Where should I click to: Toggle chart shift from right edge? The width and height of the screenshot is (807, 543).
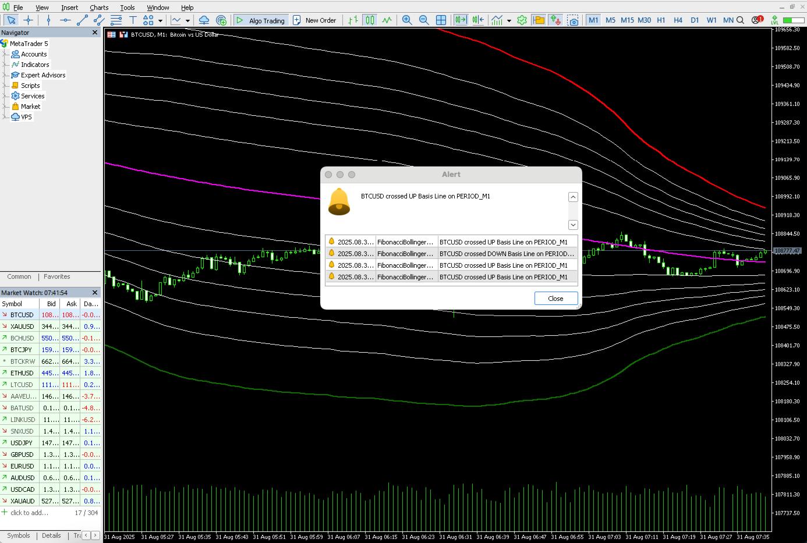pos(478,20)
